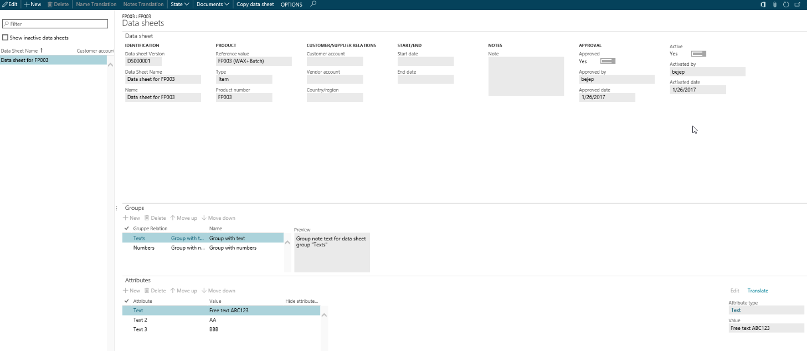This screenshot has width=807, height=351.
Task: Open the Office integration icon
Action: pos(763,4)
